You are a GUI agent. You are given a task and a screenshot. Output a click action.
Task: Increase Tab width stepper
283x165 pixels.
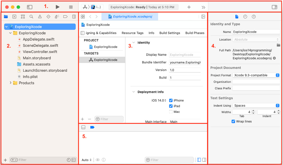tap(253, 111)
